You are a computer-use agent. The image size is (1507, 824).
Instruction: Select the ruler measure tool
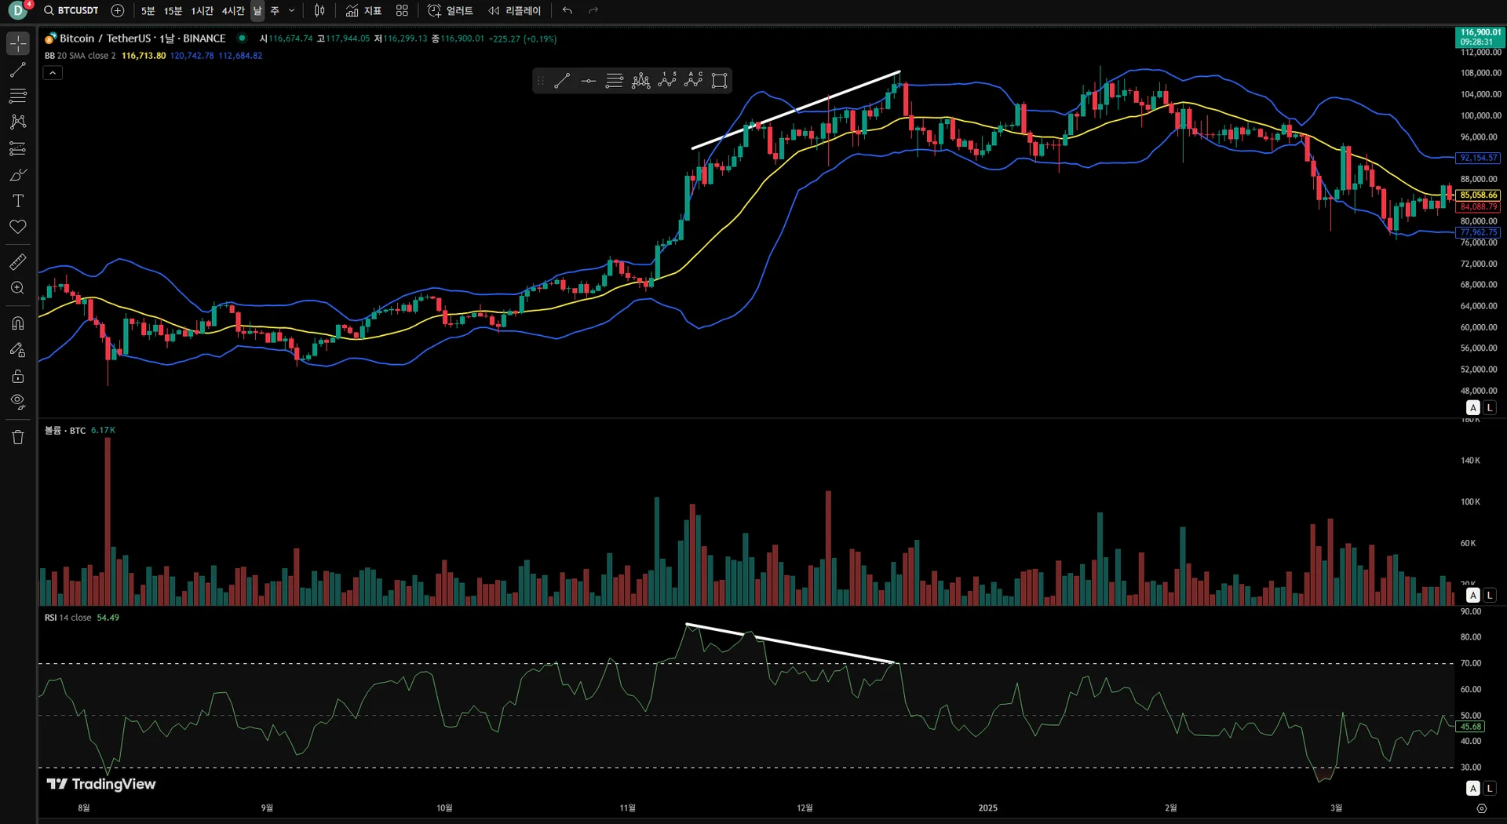pyautogui.click(x=18, y=261)
